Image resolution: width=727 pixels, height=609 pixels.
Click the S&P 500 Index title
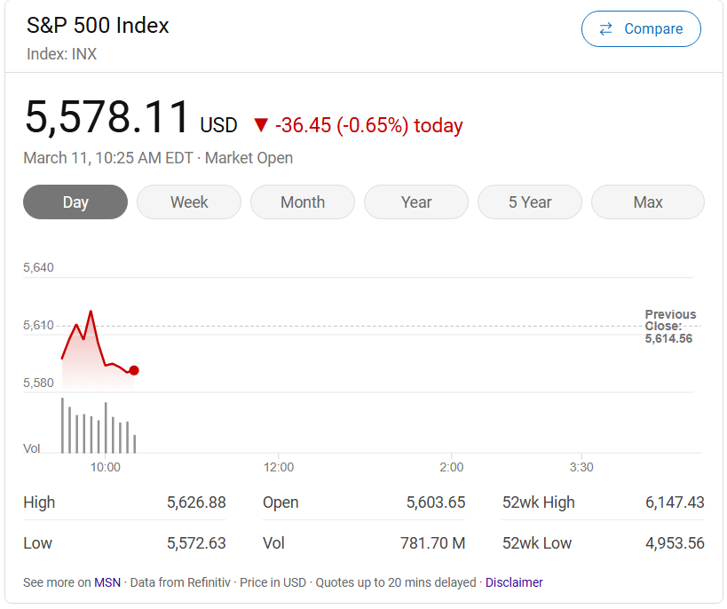(98, 26)
